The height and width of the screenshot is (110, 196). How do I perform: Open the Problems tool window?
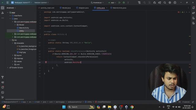(2, 87)
